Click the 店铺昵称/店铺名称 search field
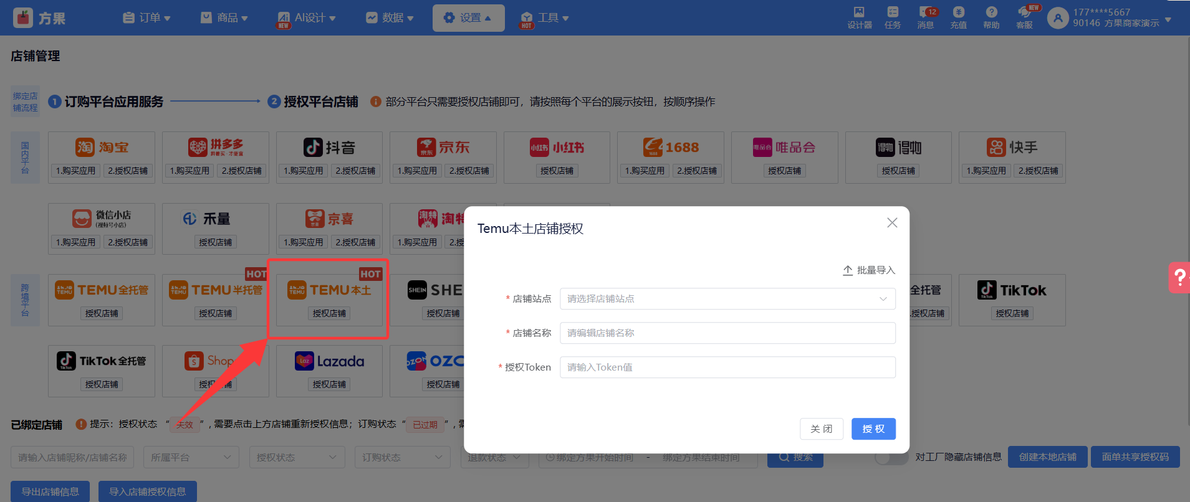 pyautogui.click(x=72, y=457)
